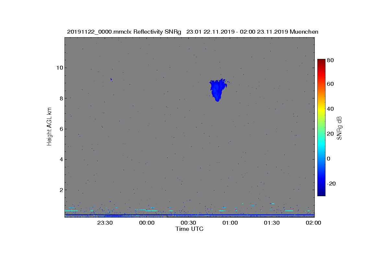Click the 00:00 time tick label
The height and width of the screenshot is (259, 389).
(147, 223)
